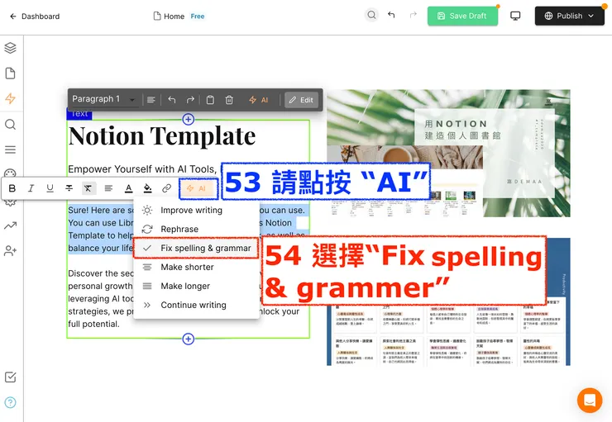Toggle underline formatting

click(50, 188)
